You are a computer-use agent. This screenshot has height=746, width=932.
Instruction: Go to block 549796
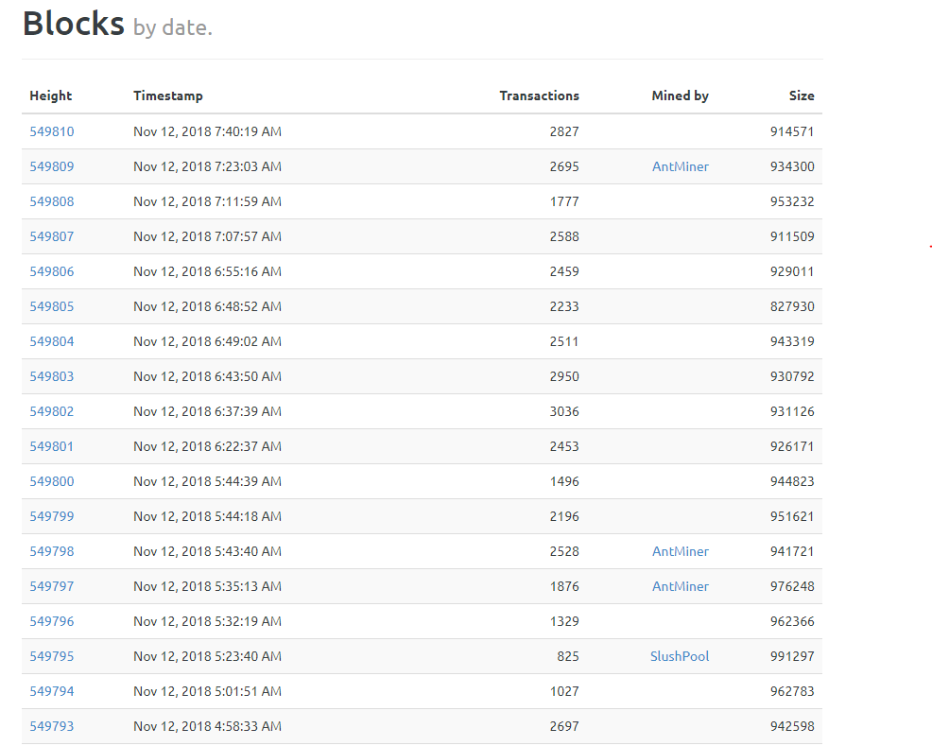[51, 621]
